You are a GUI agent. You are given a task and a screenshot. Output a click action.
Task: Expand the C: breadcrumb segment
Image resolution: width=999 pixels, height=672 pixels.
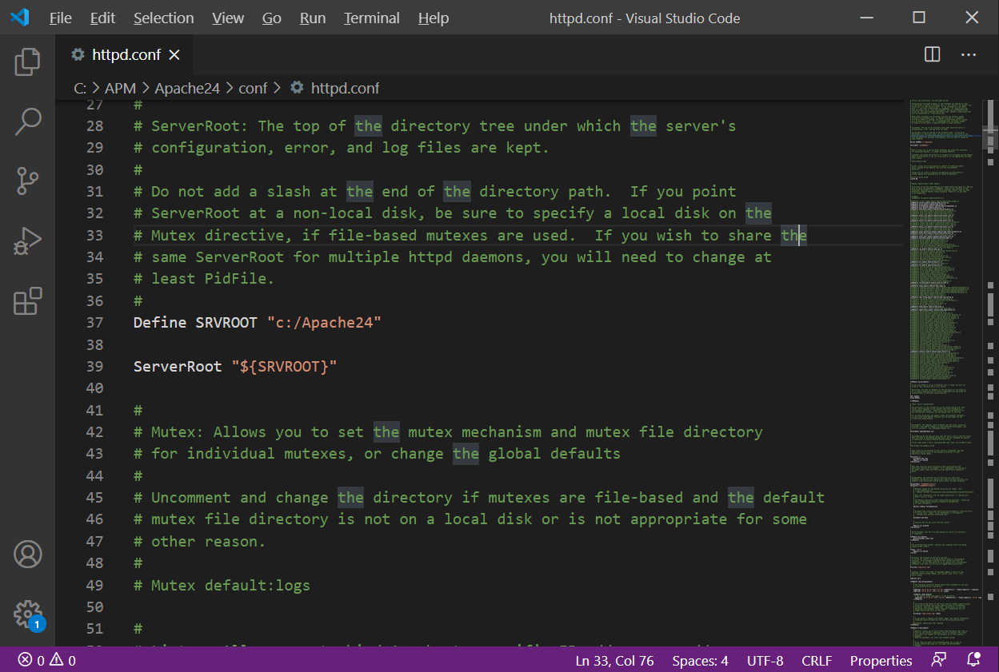tap(80, 88)
